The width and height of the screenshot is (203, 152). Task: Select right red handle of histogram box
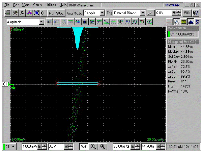coord(98,83)
